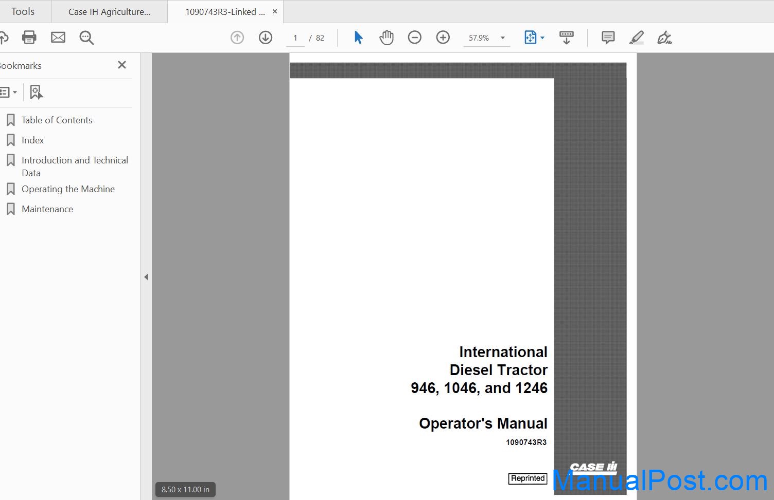Switch to the Tools tab
Image resolution: width=774 pixels, height=500 pixels.
click(23, 11)
